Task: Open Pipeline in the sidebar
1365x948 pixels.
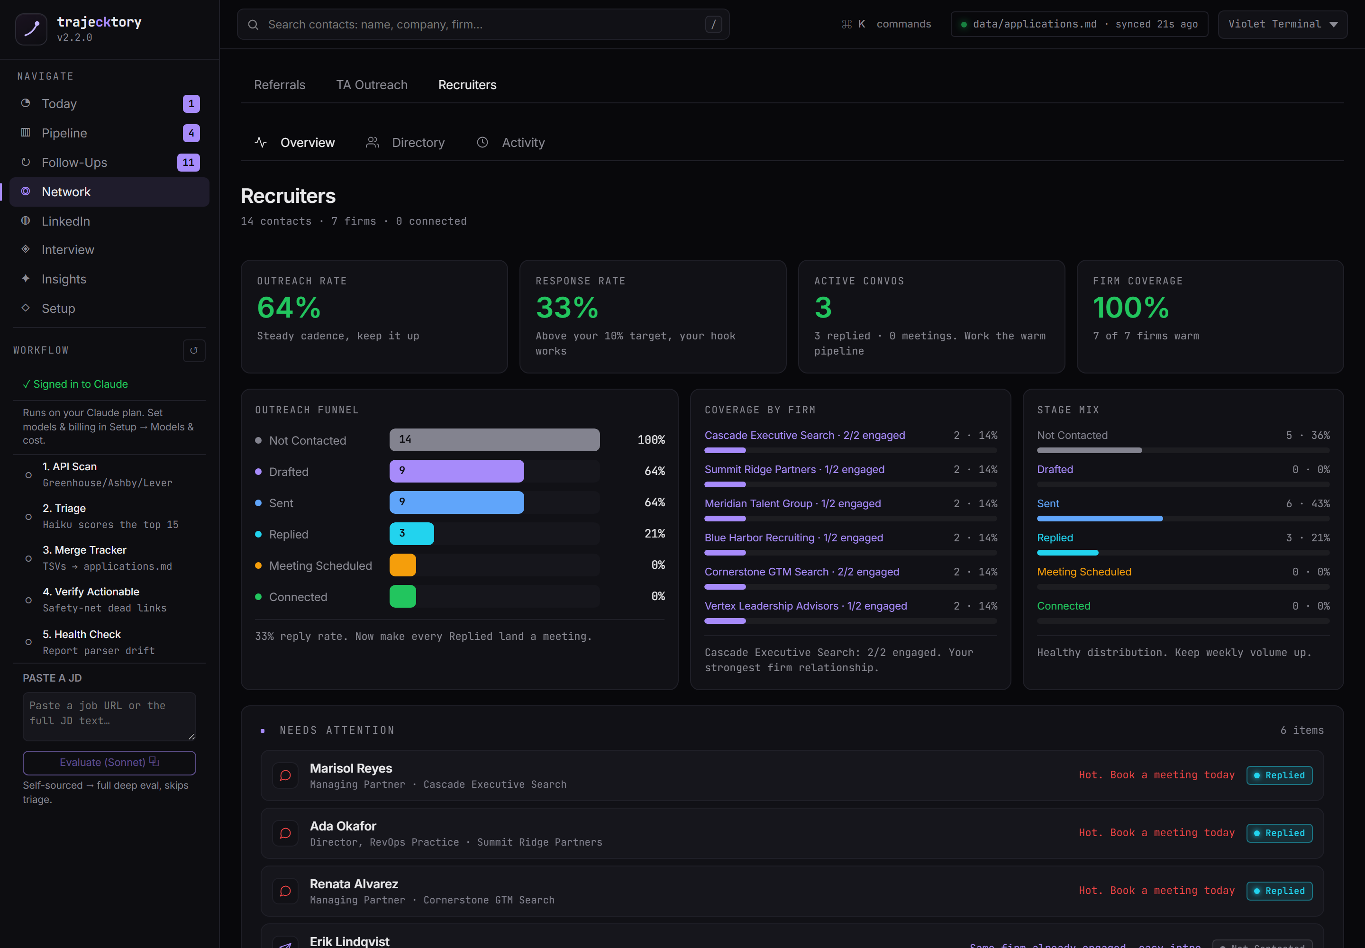Action: coord(109,133)
